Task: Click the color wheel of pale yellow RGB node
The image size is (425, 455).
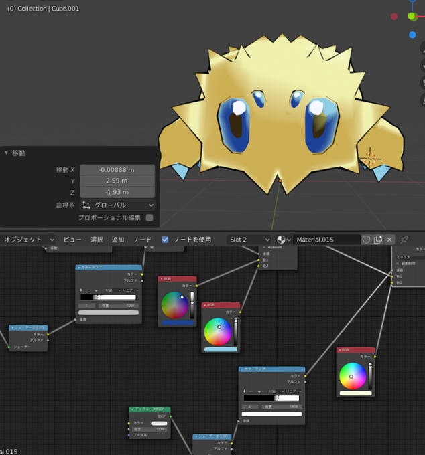Action: click(x=353, y=376)
